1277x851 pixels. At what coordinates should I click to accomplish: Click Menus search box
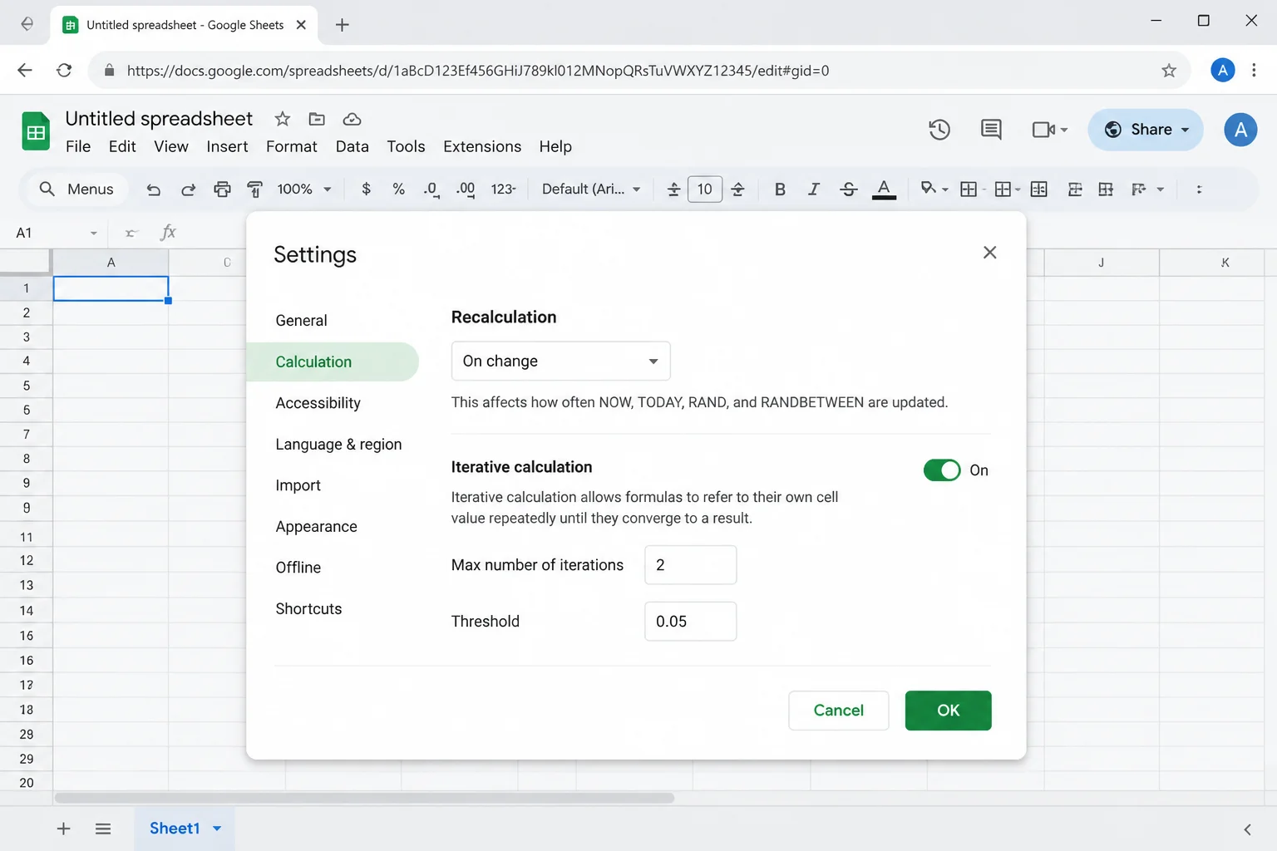click(76, 189)
